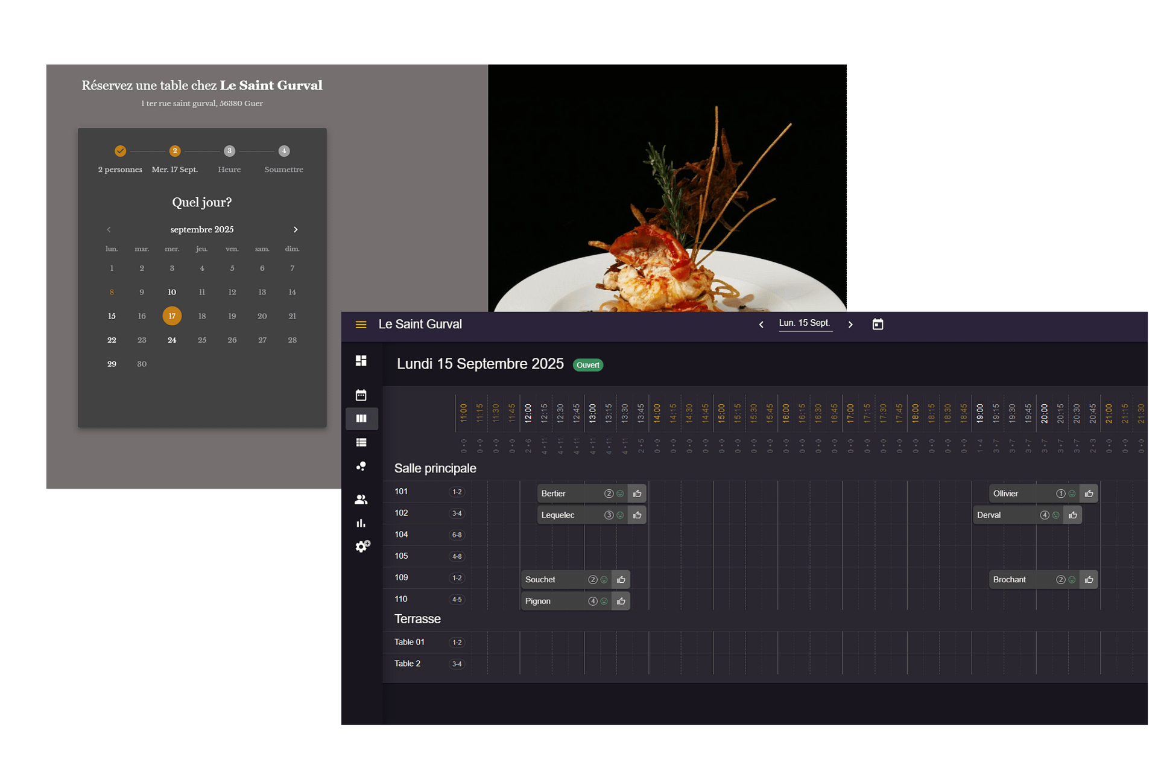Open the date picker calendar icon in the header
Image resolution: width=1158 pixels, height=759 pixels.
pos(878,325)
